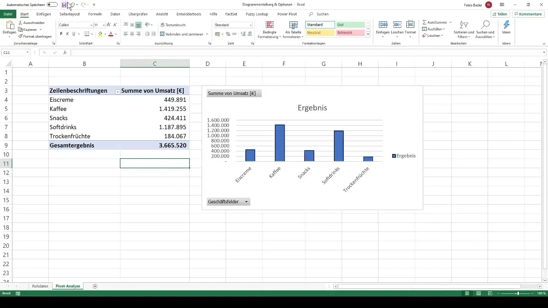548x308 pixels.
Task: Click the accounting number format icon
Action: click(x=217, y=34)
